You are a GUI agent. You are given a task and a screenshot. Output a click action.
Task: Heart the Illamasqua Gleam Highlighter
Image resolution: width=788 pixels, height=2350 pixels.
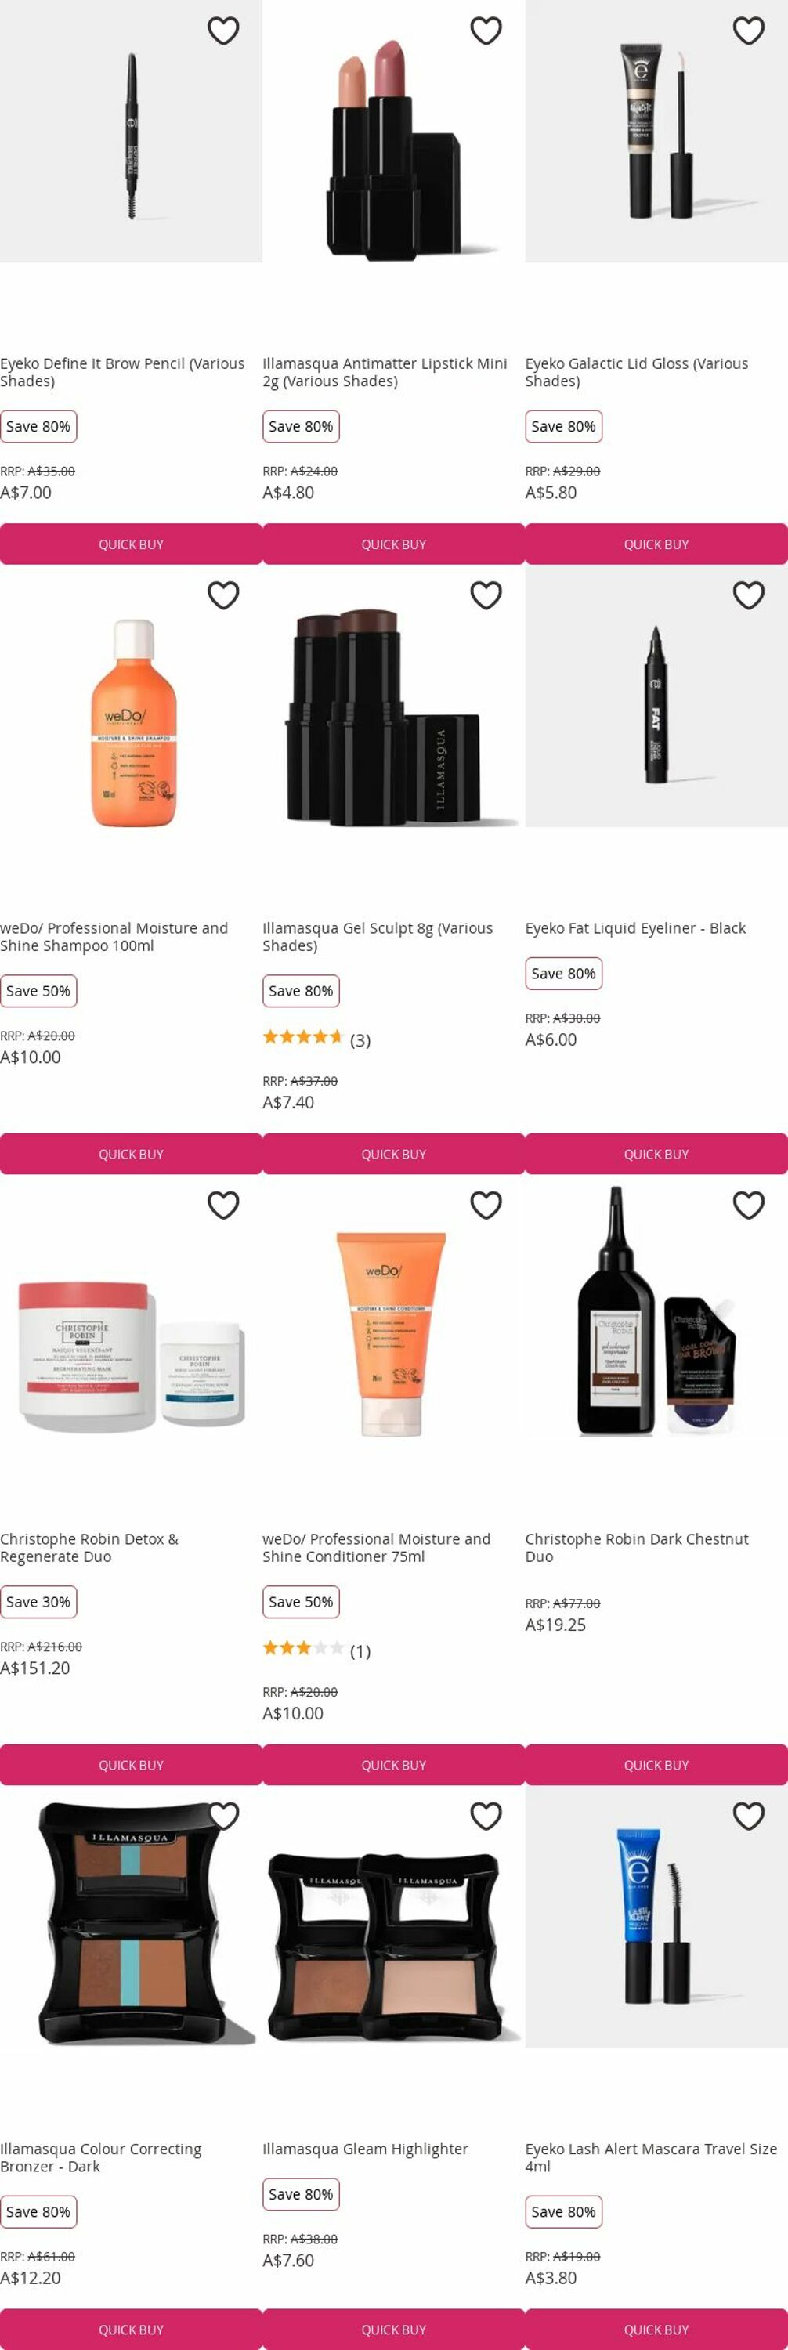click(x=486, y=1817)
